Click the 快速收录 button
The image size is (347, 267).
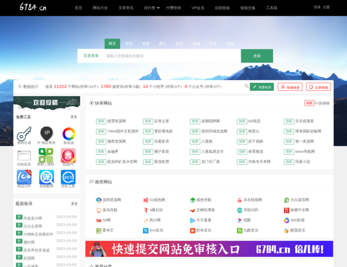coord(290,87)
